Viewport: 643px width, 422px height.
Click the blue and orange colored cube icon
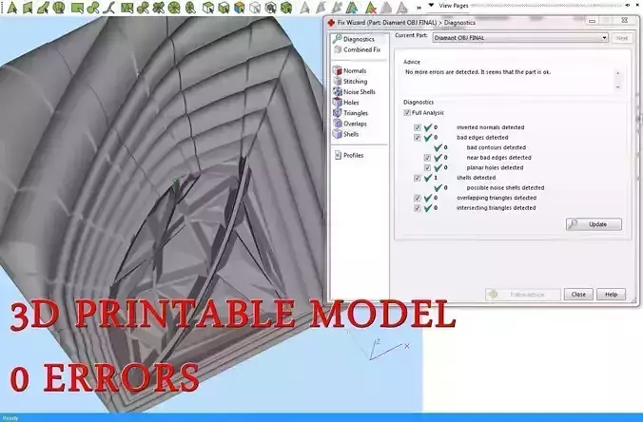point(240,8)
